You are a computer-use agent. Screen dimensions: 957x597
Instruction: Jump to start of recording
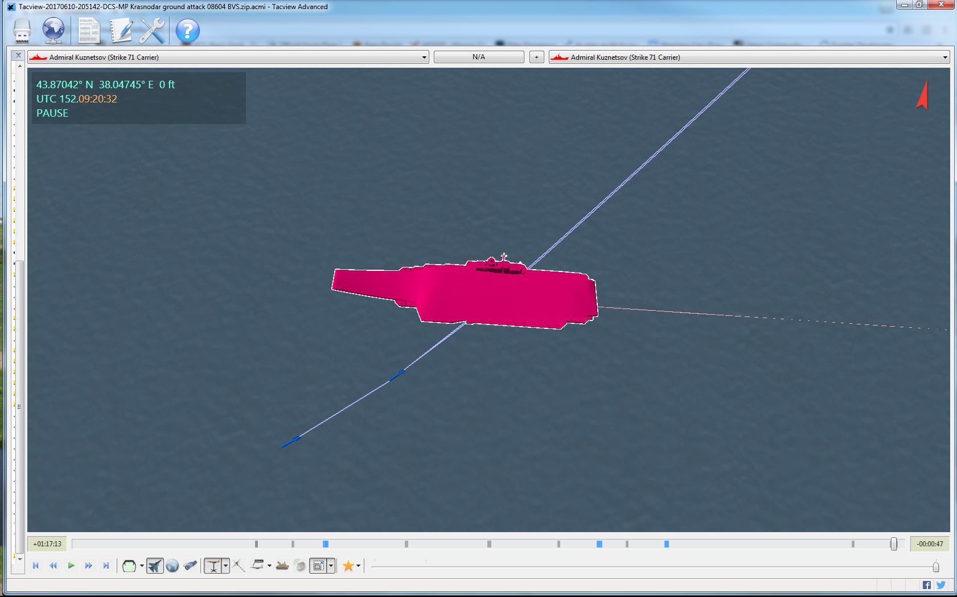(36, 566)
